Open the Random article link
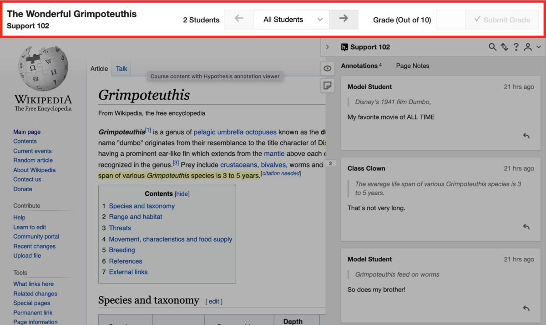 tap(33, 160)
